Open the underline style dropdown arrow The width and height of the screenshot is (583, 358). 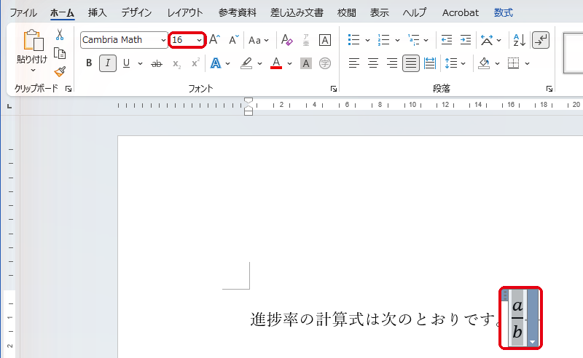pyautogui.click(x=140, y=63)
